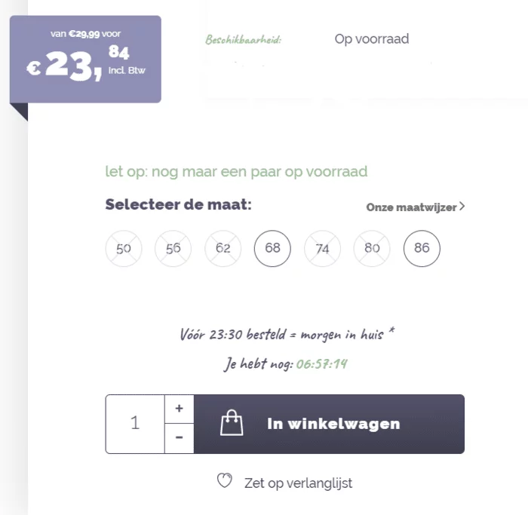528x515 pixels.
Task: Click the purple price tag badge
Action: point(85,59)
